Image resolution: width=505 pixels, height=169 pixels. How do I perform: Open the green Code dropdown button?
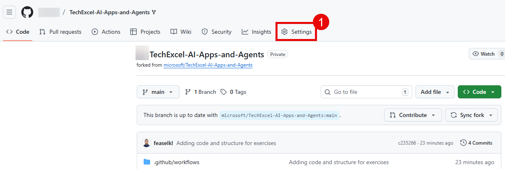tap(479, 92)
